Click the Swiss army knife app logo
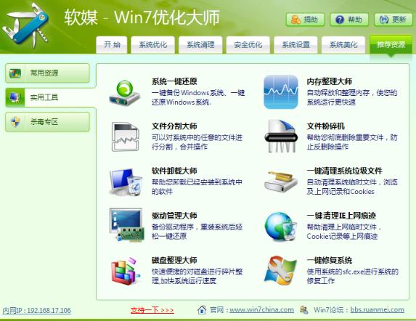The width and height of the screenshot is (416, 321). pyautogui.click(x=25, y=26)
